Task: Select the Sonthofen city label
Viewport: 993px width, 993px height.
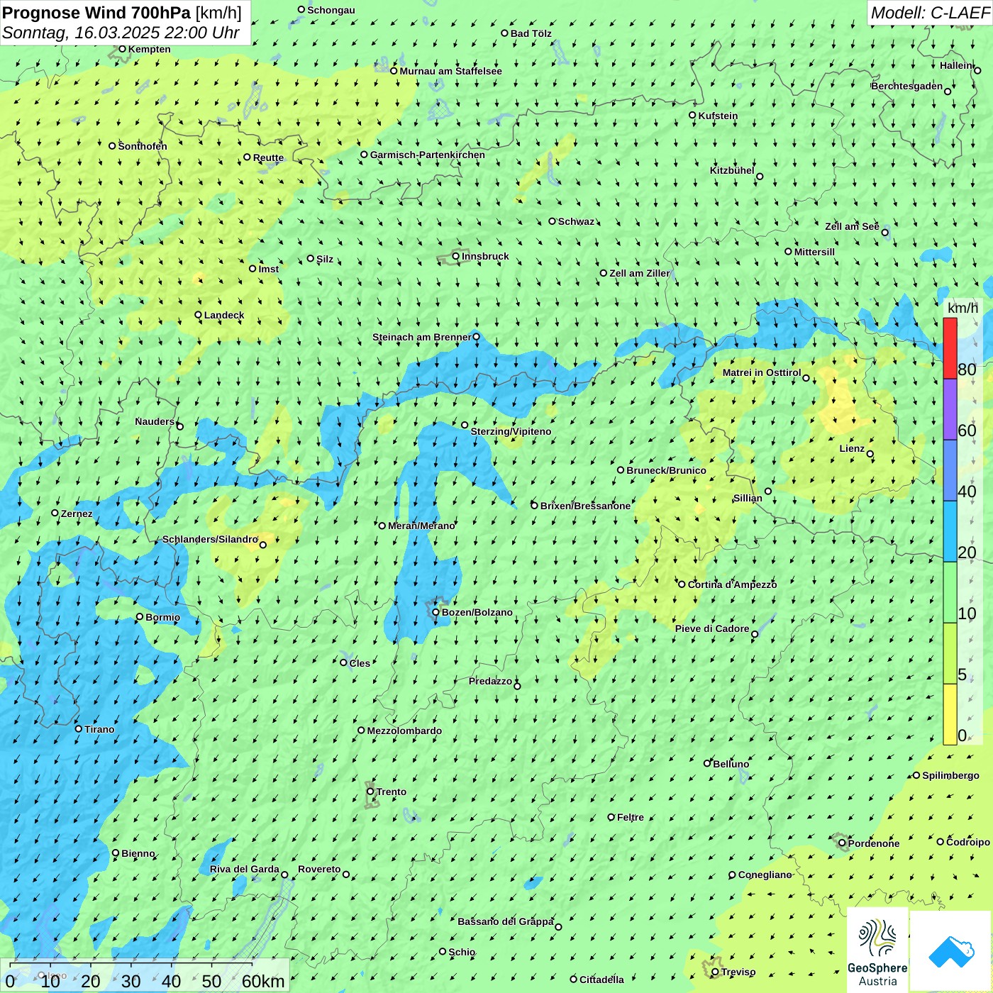Action: tap(143, 146)
